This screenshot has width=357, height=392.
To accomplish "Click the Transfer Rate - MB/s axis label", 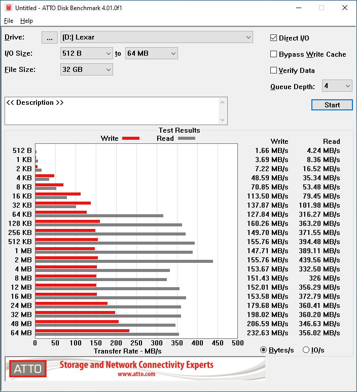I will [128, 351].
